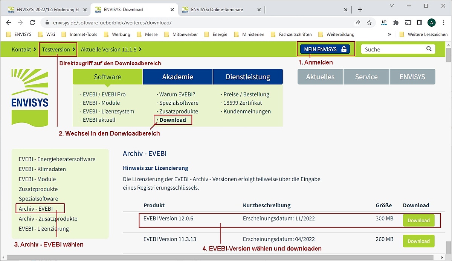Show hidden bookmarks via the double chevron
Image resolution: width=452 pixels, height=261 pixels.
pos(389,34)
